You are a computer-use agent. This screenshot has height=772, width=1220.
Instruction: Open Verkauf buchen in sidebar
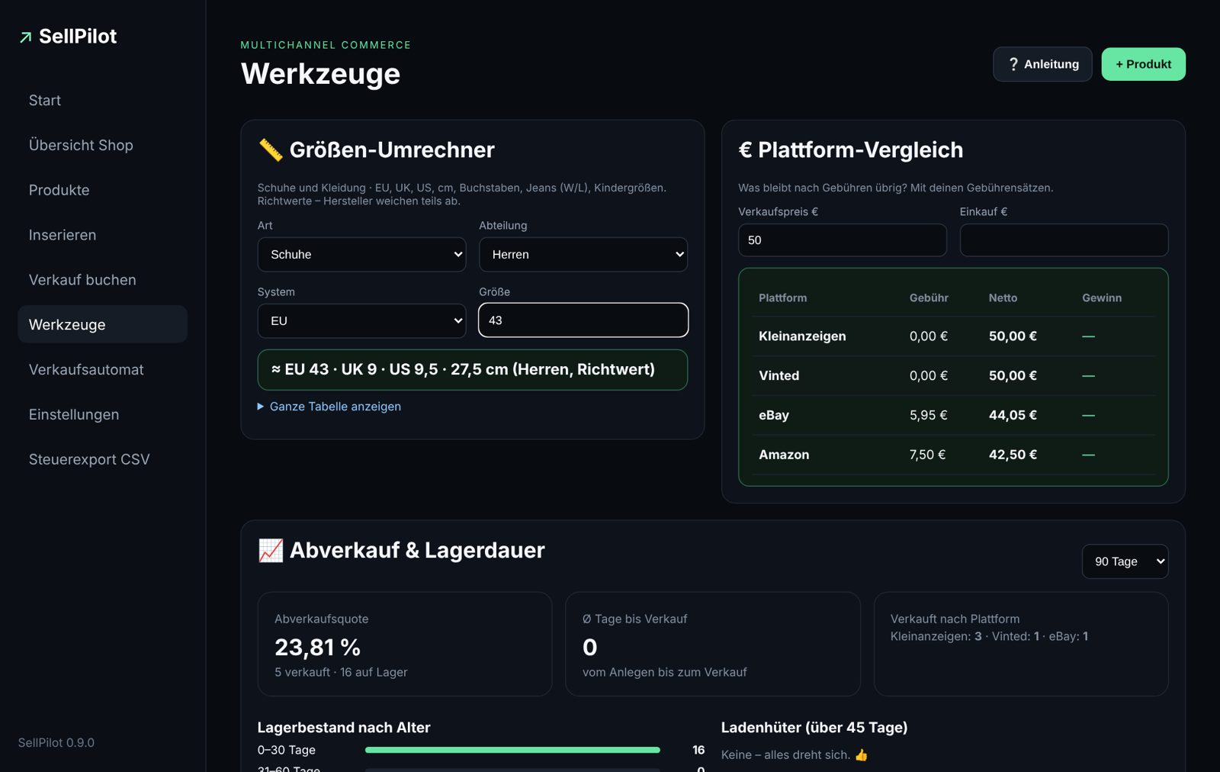coord(102,280)
